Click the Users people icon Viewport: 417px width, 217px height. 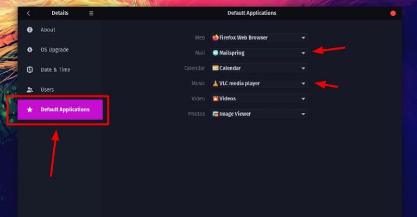[x=30, y=90]
